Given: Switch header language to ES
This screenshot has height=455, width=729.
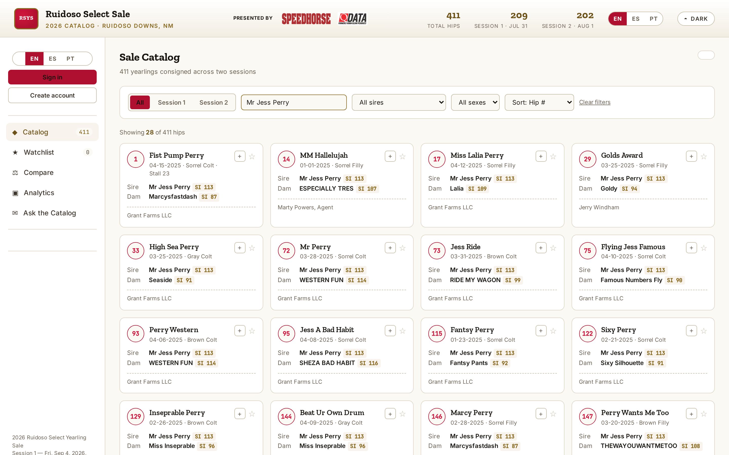Looking at the screenshot, I should tap(636, 19).
